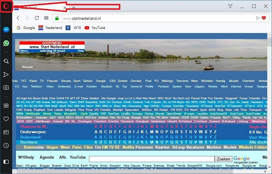Select the Nieuws category

point(66,81)
